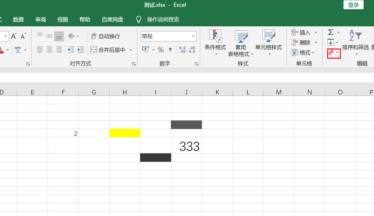This screenshot has width=374, height=216.
Task: Expand the accounting format dropdown arrow
Action: 153,50
